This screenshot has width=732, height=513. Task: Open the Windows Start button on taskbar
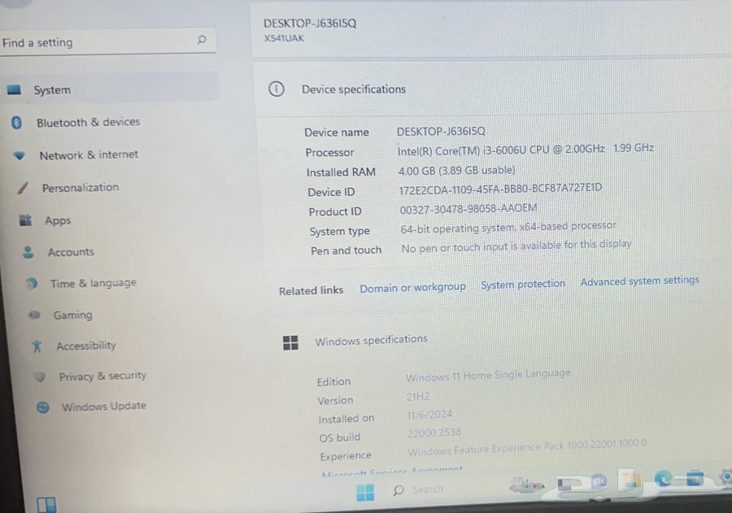tap(365, 492)
